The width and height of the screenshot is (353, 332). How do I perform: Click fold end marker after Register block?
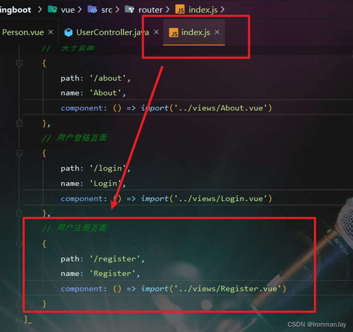pyautogui.click(x=19, y=304)
